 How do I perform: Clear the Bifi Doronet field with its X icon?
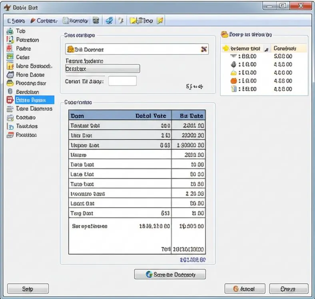(x=204, y=49)
